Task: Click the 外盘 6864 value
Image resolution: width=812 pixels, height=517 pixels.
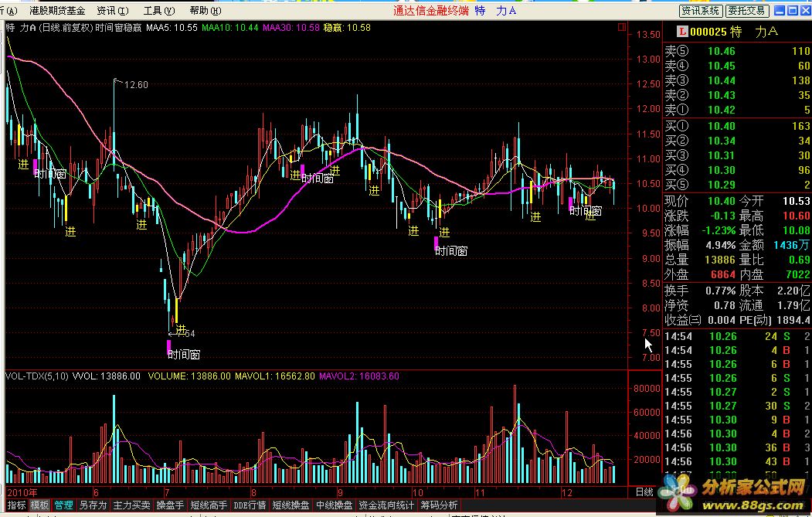Action: click(723, 274)
